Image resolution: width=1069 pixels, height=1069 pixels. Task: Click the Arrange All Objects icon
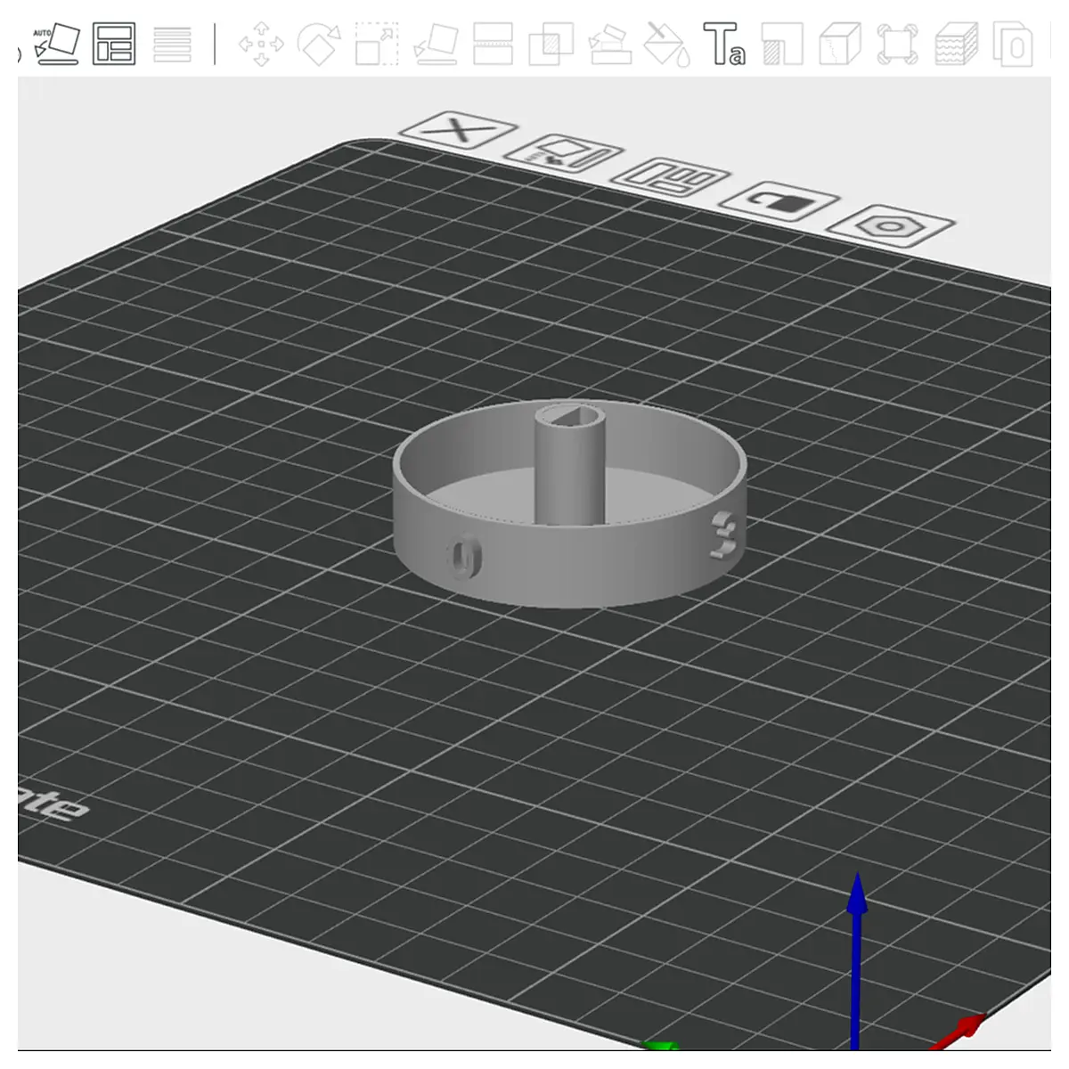[x=114, y=44]
